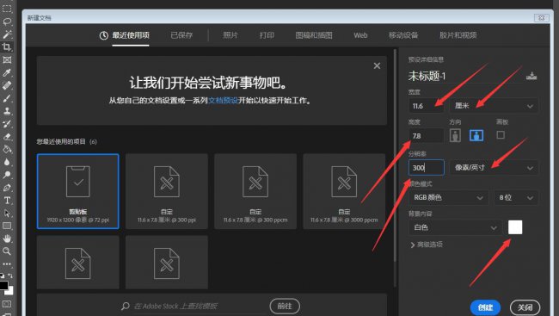The image size is (559, 316).
Task: Select the Dodge tool
Action: tap(7, 175)
